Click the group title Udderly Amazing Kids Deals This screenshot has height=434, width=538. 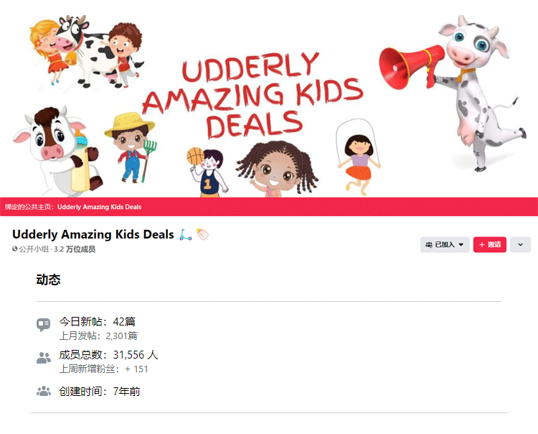pyautogui.click(x=93, y=234)
